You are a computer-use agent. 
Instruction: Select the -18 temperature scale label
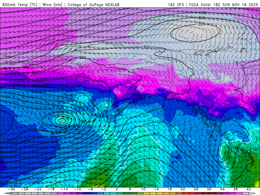tap(51, 189)
